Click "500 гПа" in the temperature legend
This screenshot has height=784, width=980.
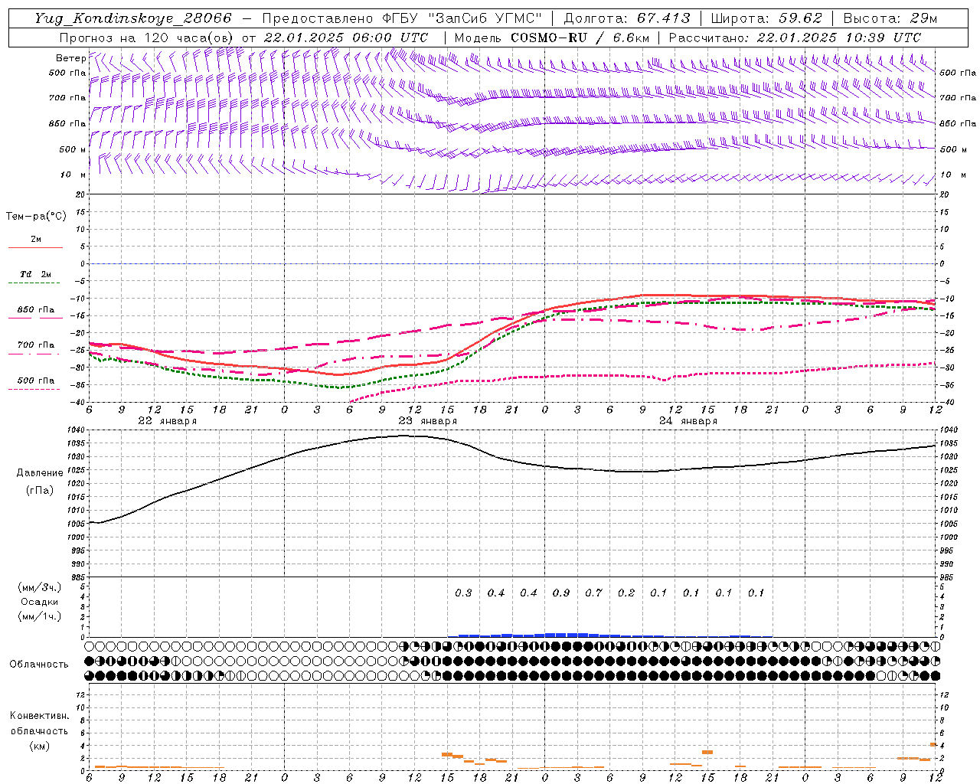point(36,381)
